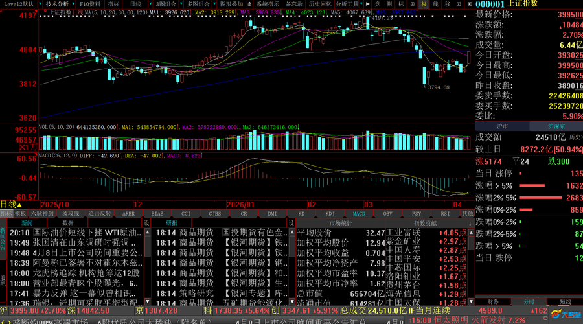Viewport: 583px width, 324px height.
Task: Click the 标 toolbar icon
Action: click(x=401, y=4)
